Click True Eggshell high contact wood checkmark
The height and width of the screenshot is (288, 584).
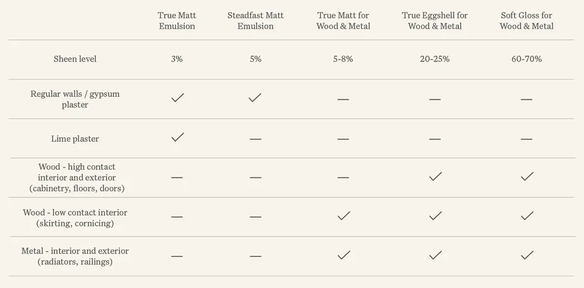coord(435,176)
